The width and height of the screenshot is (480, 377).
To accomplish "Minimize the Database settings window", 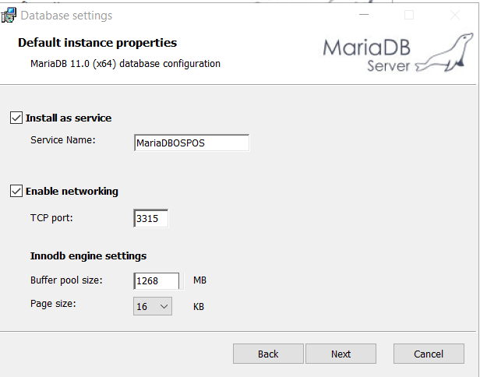I will tap(362, 16).
